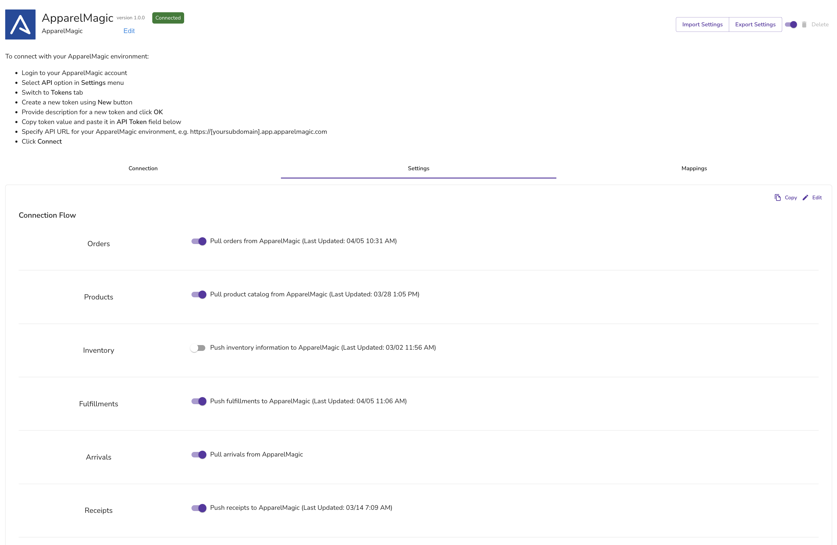Image resolution: width=837 pixels, height=545 pixels.
Task: Click the Receipts row label
Action: (x=98, y=511)
